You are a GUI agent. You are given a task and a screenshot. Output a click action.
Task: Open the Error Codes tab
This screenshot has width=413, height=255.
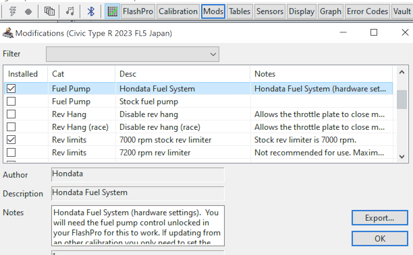[x=367, y=11]
